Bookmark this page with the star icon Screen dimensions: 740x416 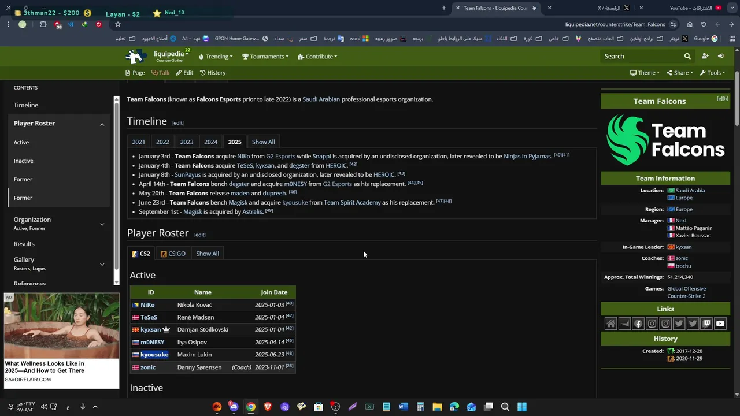coord(118,24)
